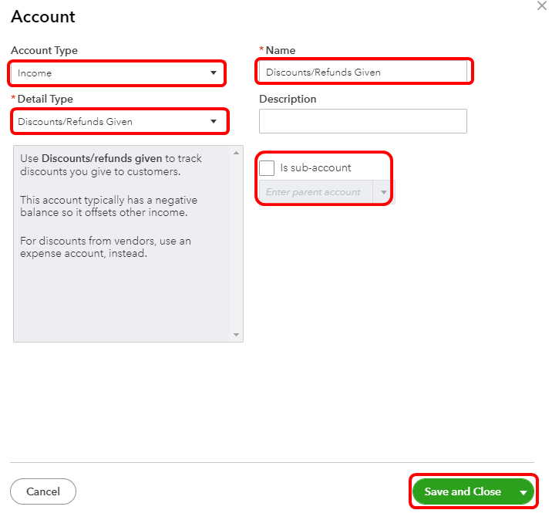Viewport: 552px width, 520px height.
Task: Open the Save and Close dropdown arrow
Action: pos(523,492)
